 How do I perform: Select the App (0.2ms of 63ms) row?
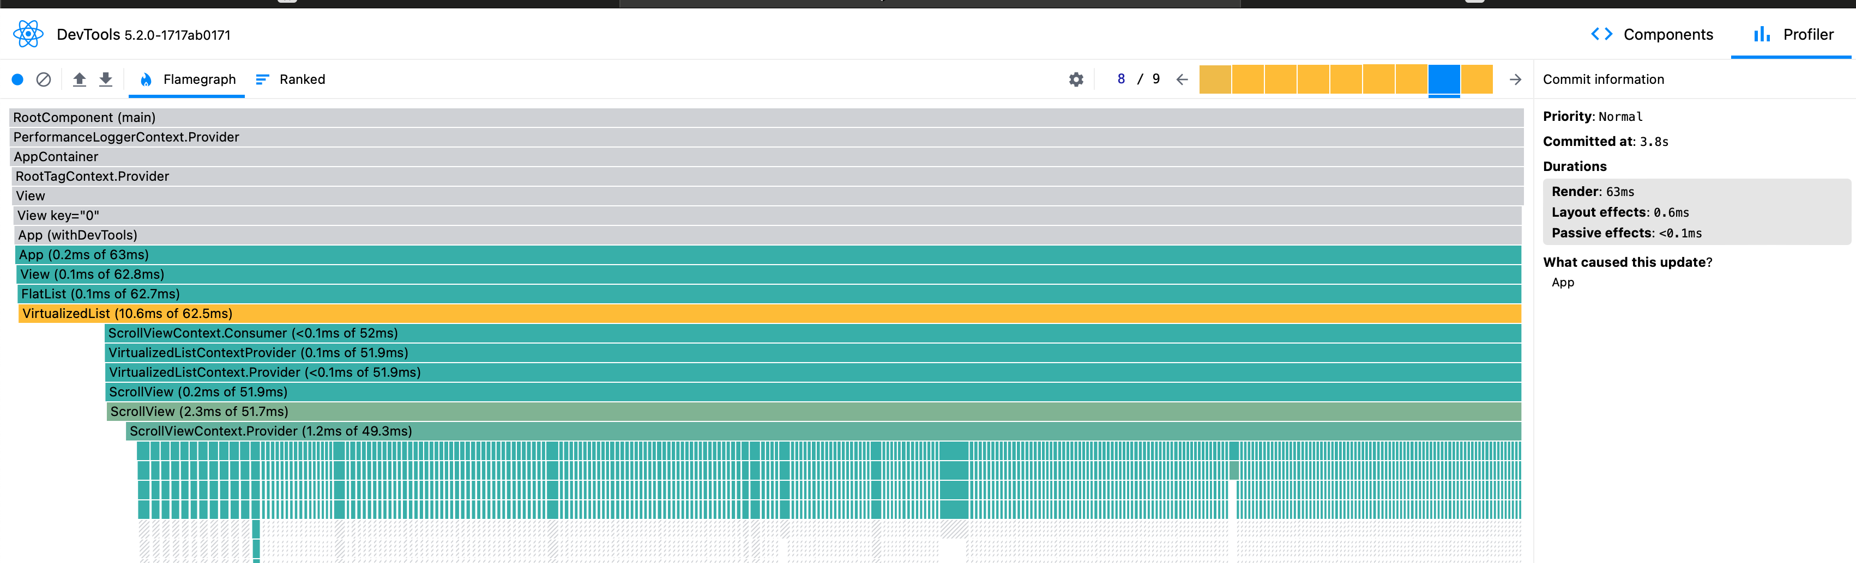click(768, 254)
